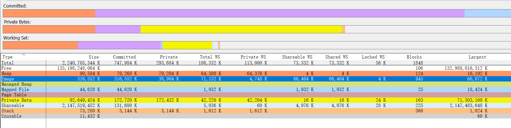
Task: Click the purple Image segment in the Committed bar
Action: (280, 13)
